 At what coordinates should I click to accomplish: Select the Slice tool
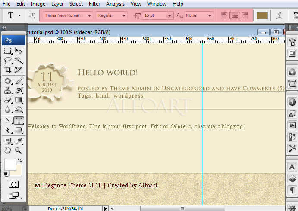[x=19, y=70]
